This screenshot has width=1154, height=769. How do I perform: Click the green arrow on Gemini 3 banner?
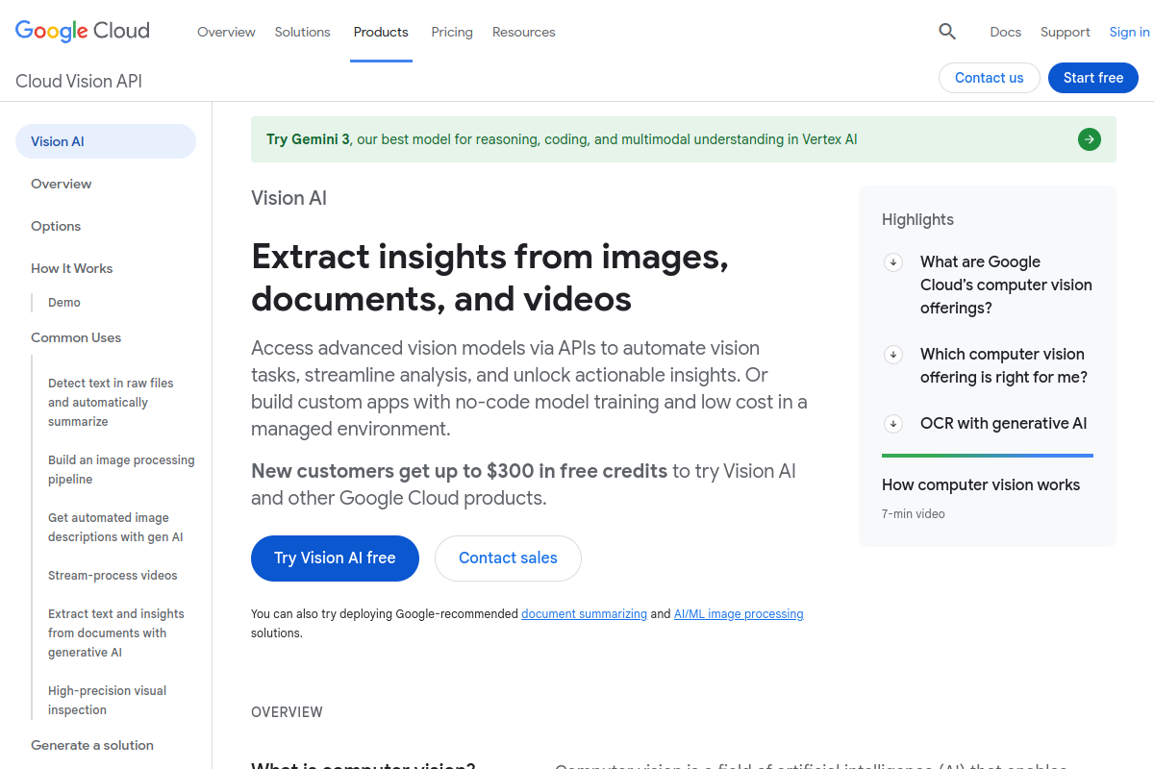1089,138
